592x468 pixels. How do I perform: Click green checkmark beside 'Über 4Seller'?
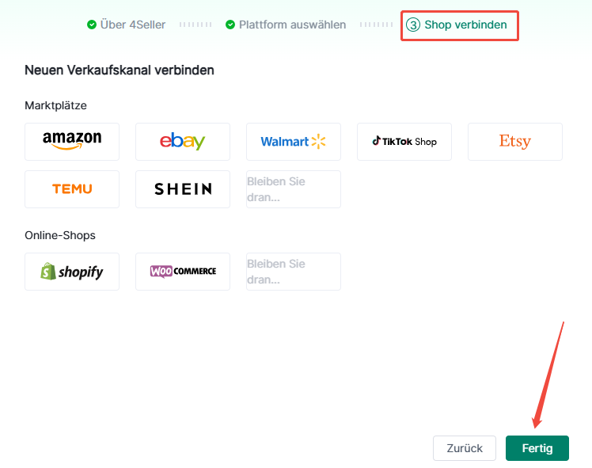[92, 25]
